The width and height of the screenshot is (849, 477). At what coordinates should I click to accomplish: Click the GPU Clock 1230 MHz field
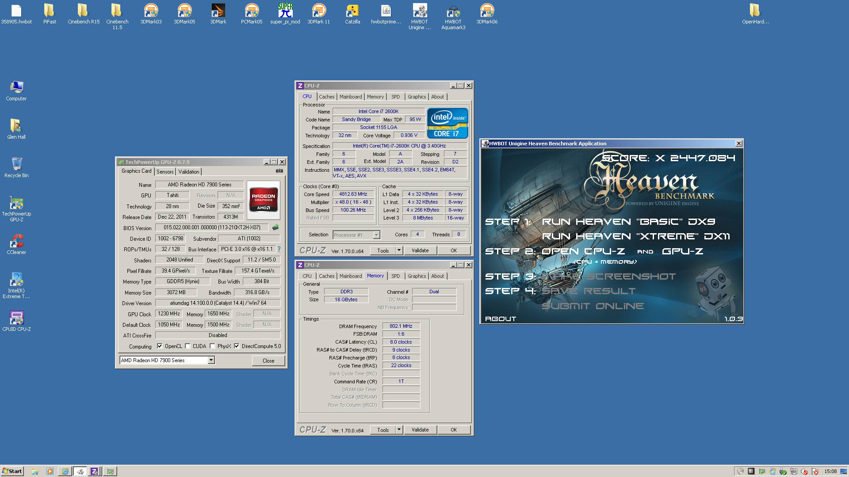169,314
